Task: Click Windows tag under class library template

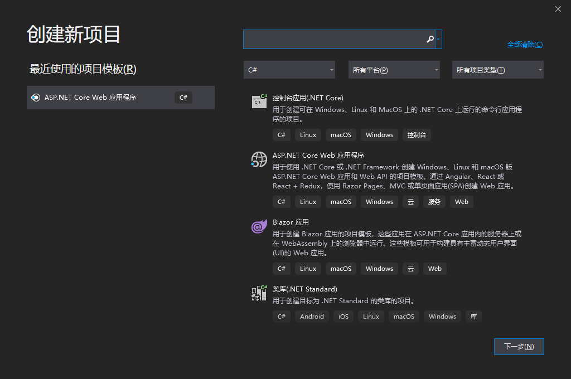Action: pyautogui.click(x=442, y=317)
